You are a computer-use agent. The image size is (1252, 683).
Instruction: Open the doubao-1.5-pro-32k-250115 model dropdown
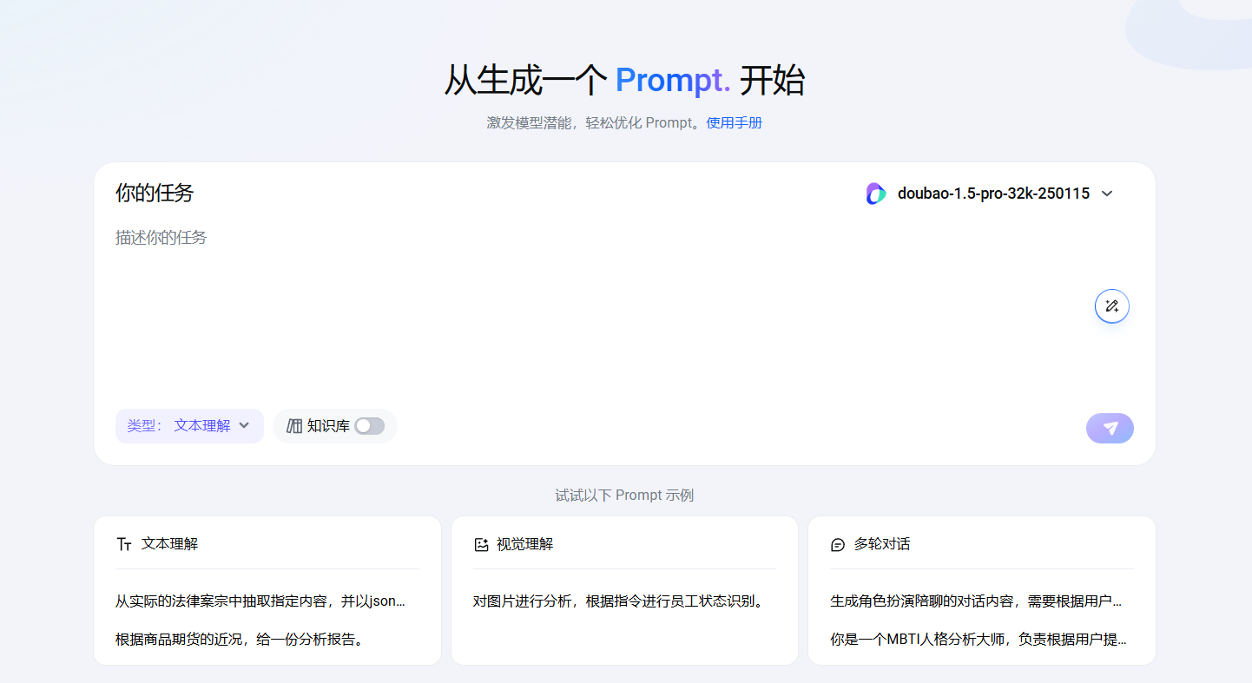tap(990, 194)
